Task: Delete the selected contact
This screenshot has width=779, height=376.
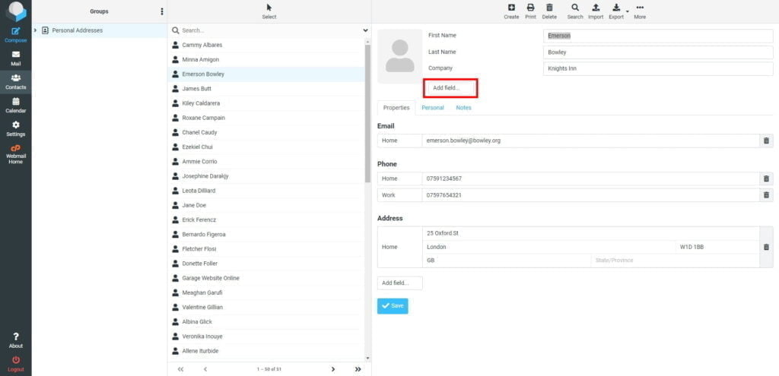Action: pyautogui.click(x=549, y=11)
